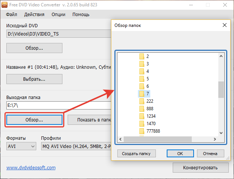Select folder name 6 in tree
234x179 pixels.
pos(148,86)
